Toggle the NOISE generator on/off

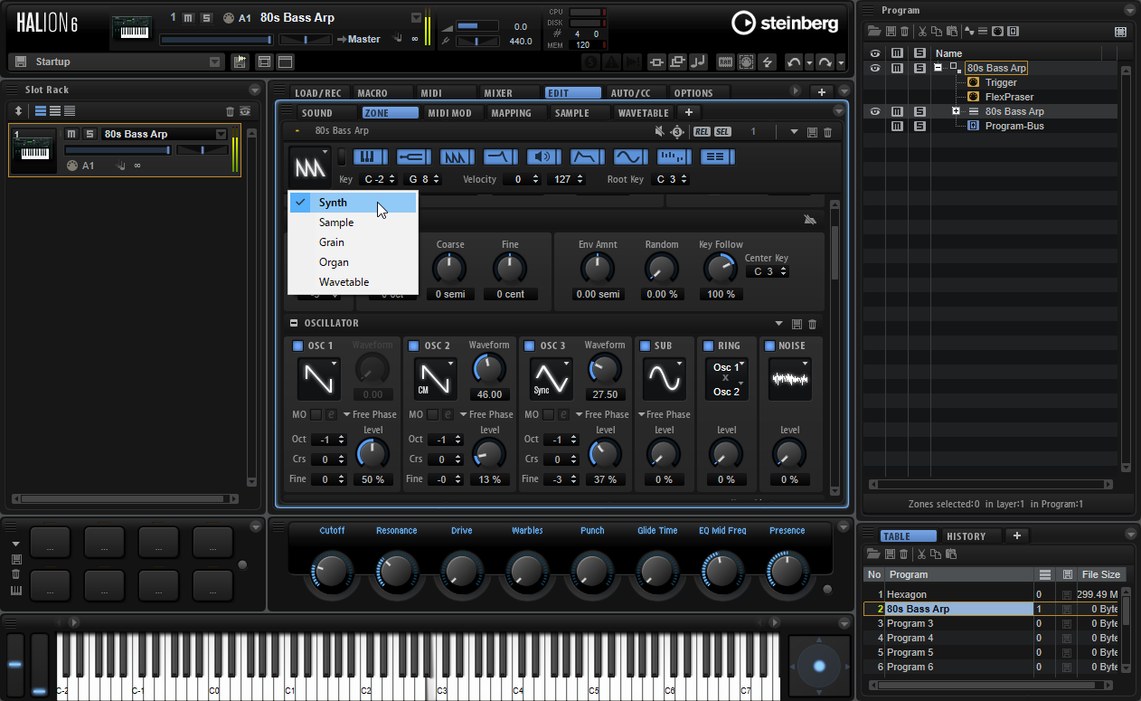[769, 346]
